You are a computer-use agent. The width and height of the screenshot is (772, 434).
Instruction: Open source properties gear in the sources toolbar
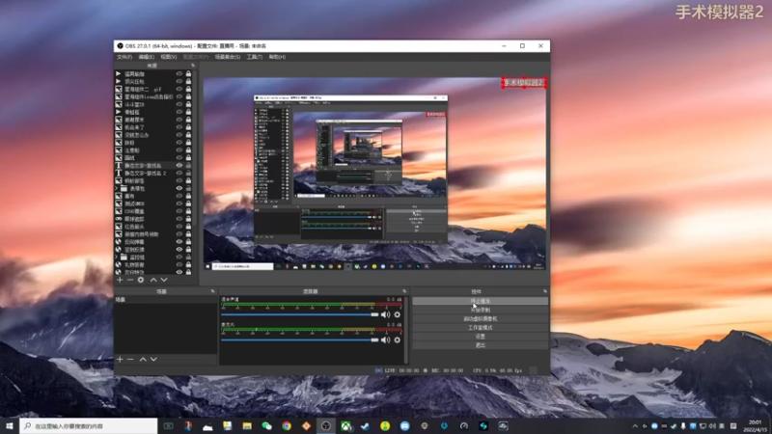pos(141,280)
